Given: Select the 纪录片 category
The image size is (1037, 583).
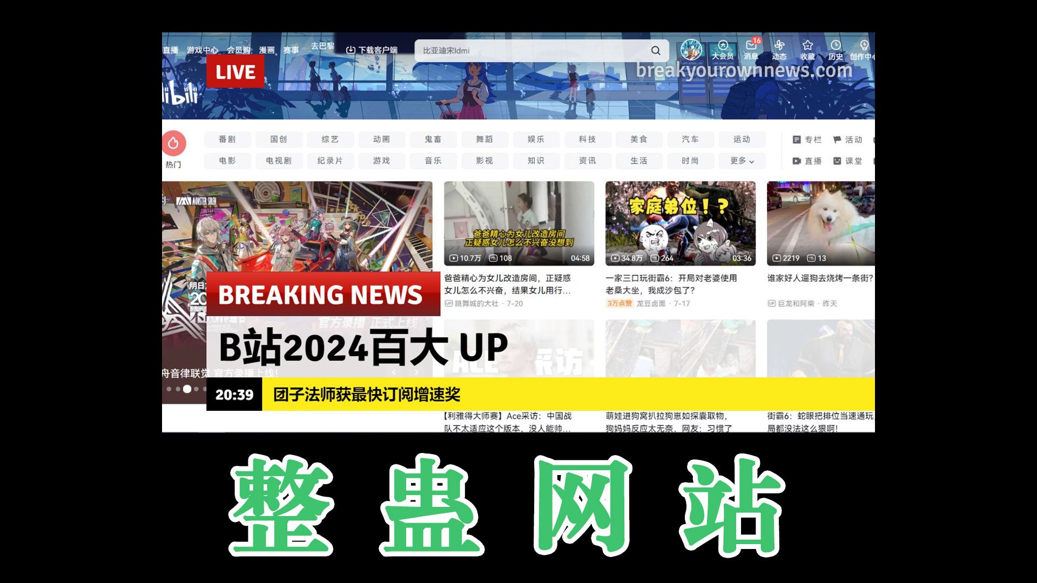Looking at the screenshot, I should pos(330,161).
